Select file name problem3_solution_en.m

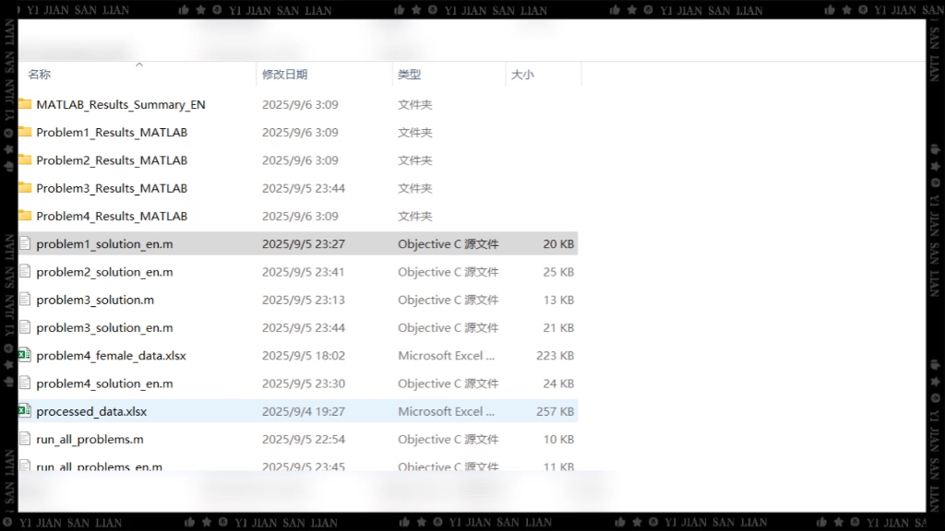pyautogui.click(x=104, y=327)
